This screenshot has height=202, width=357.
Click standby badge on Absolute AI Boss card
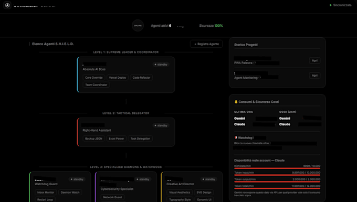[161, 65]
